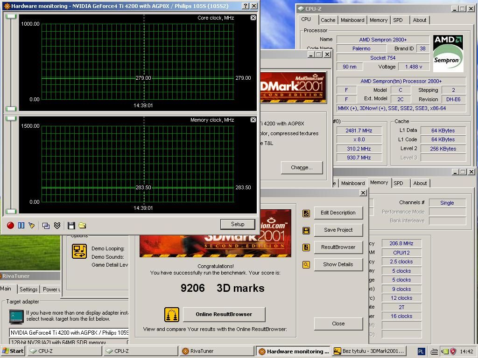Click the bottom slider handle of Memory clock graph
Image resolution: width=478 pixels, height=358 pixels.
click(11, 211)
